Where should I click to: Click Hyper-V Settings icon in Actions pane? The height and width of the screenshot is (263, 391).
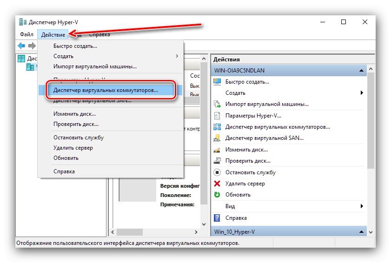(217, 116)
